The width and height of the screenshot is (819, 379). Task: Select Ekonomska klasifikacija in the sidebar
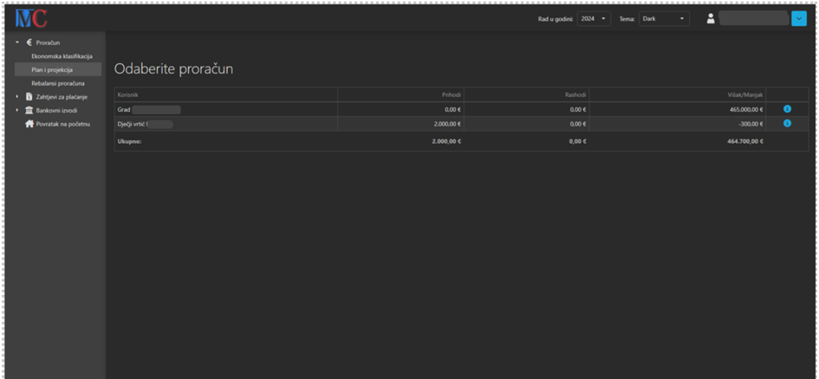[x=62, y=56]
